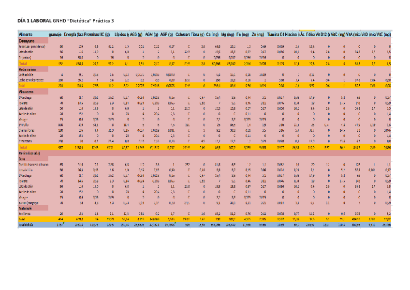Viewport: 410px width, 290px height.
Task: Click the 'Cena' section label
Action: tap(22, 159)
